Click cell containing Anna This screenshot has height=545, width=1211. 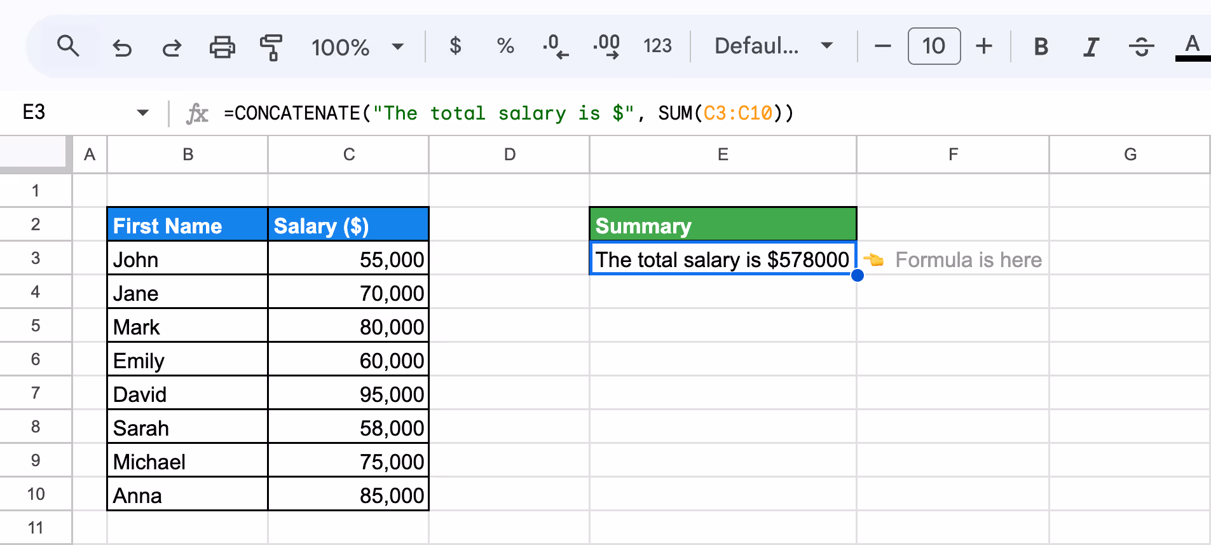188,494
